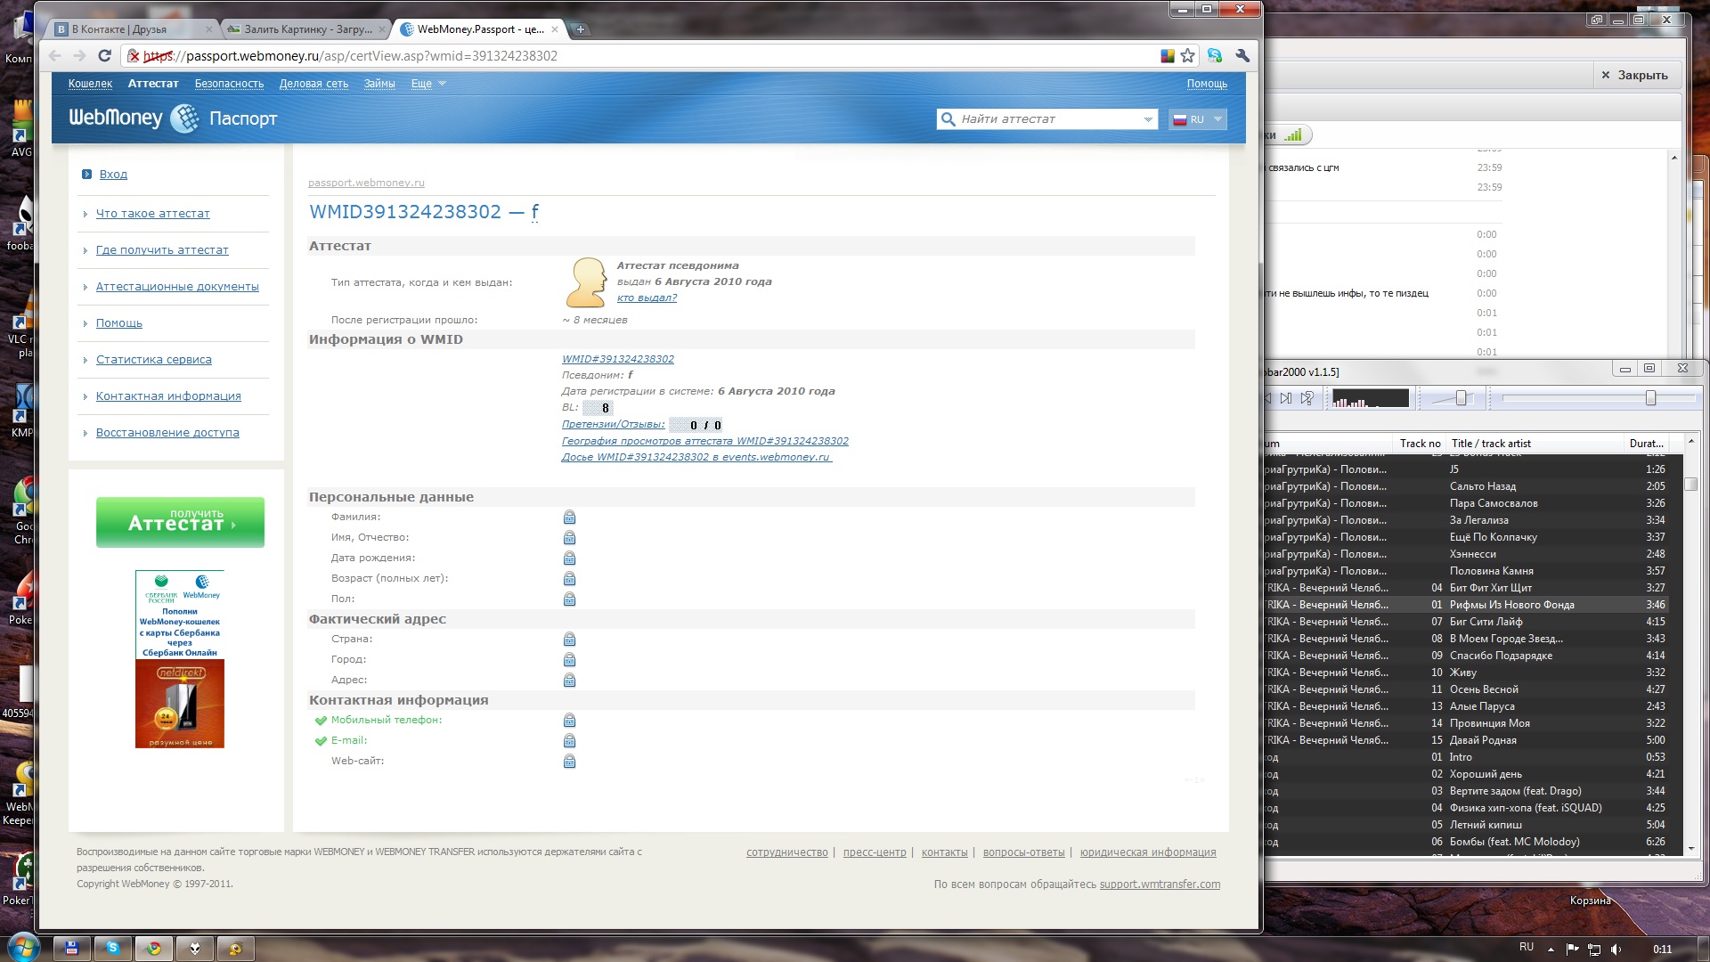
Task: Open Chrome wrench settings menu
Action: pos(1242,56)
